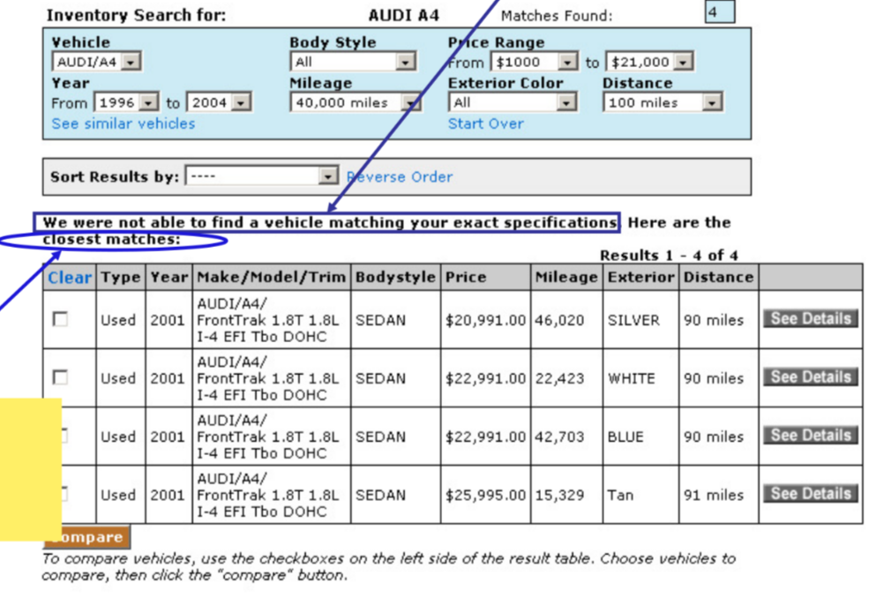
Task: Click the Exterior column header
Action: [641, 277]
